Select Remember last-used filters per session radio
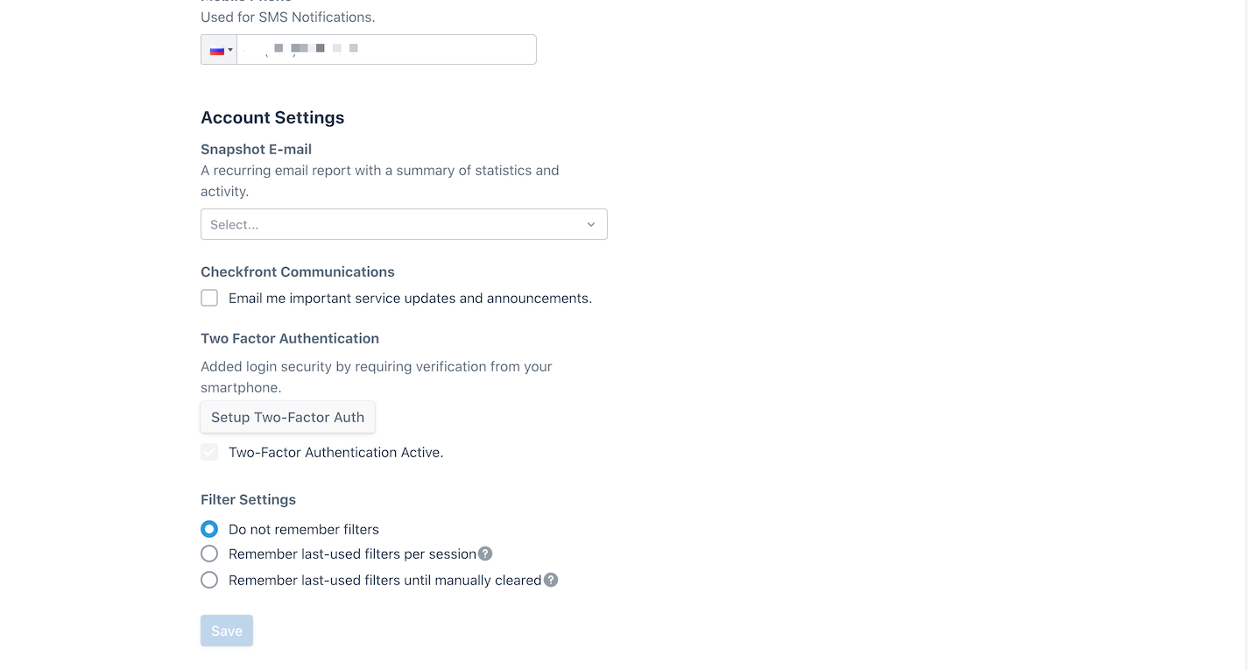Image resolution: width=1248 pixels, height=670 pixels. [x=209, y=554]
